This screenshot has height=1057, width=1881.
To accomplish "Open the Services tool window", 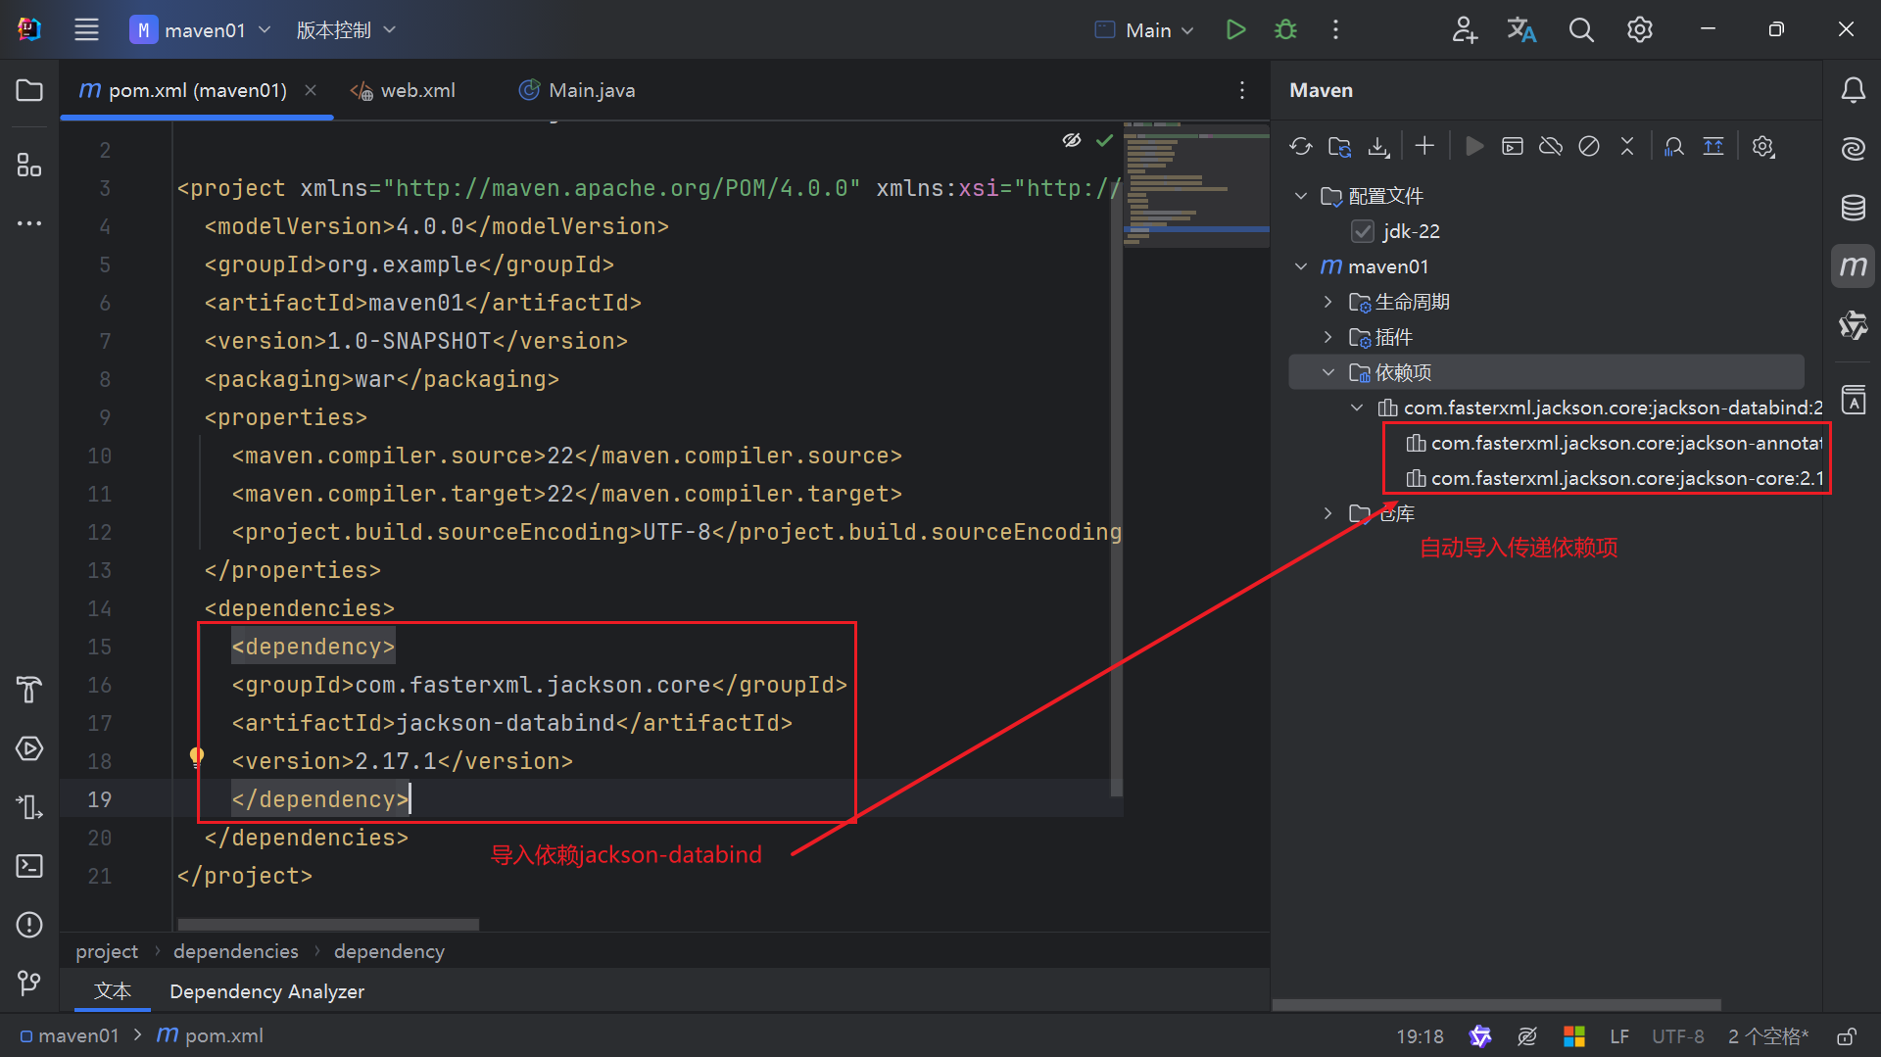I will pos(29,748).
